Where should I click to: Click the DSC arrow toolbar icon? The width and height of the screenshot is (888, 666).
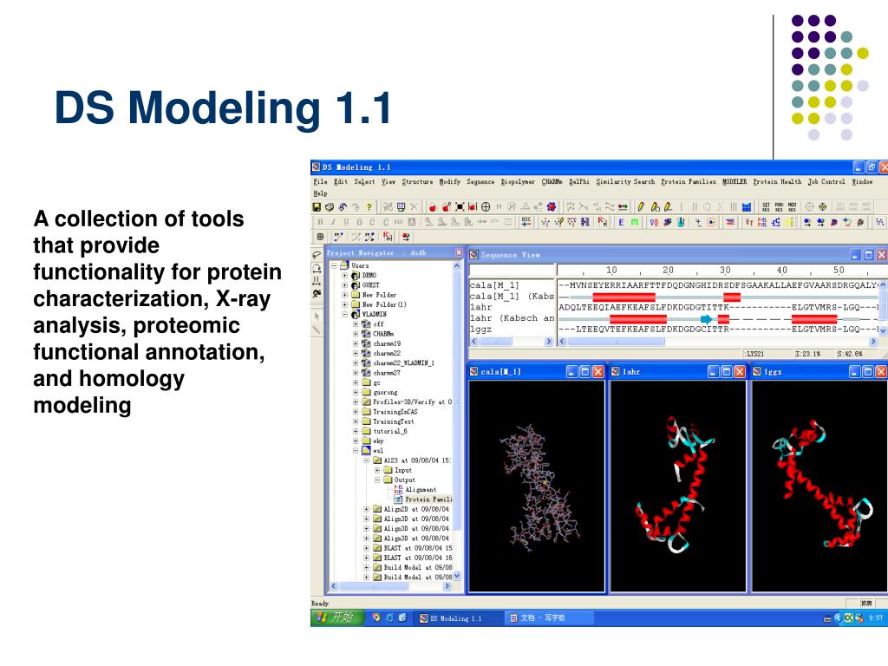(526, 222)
